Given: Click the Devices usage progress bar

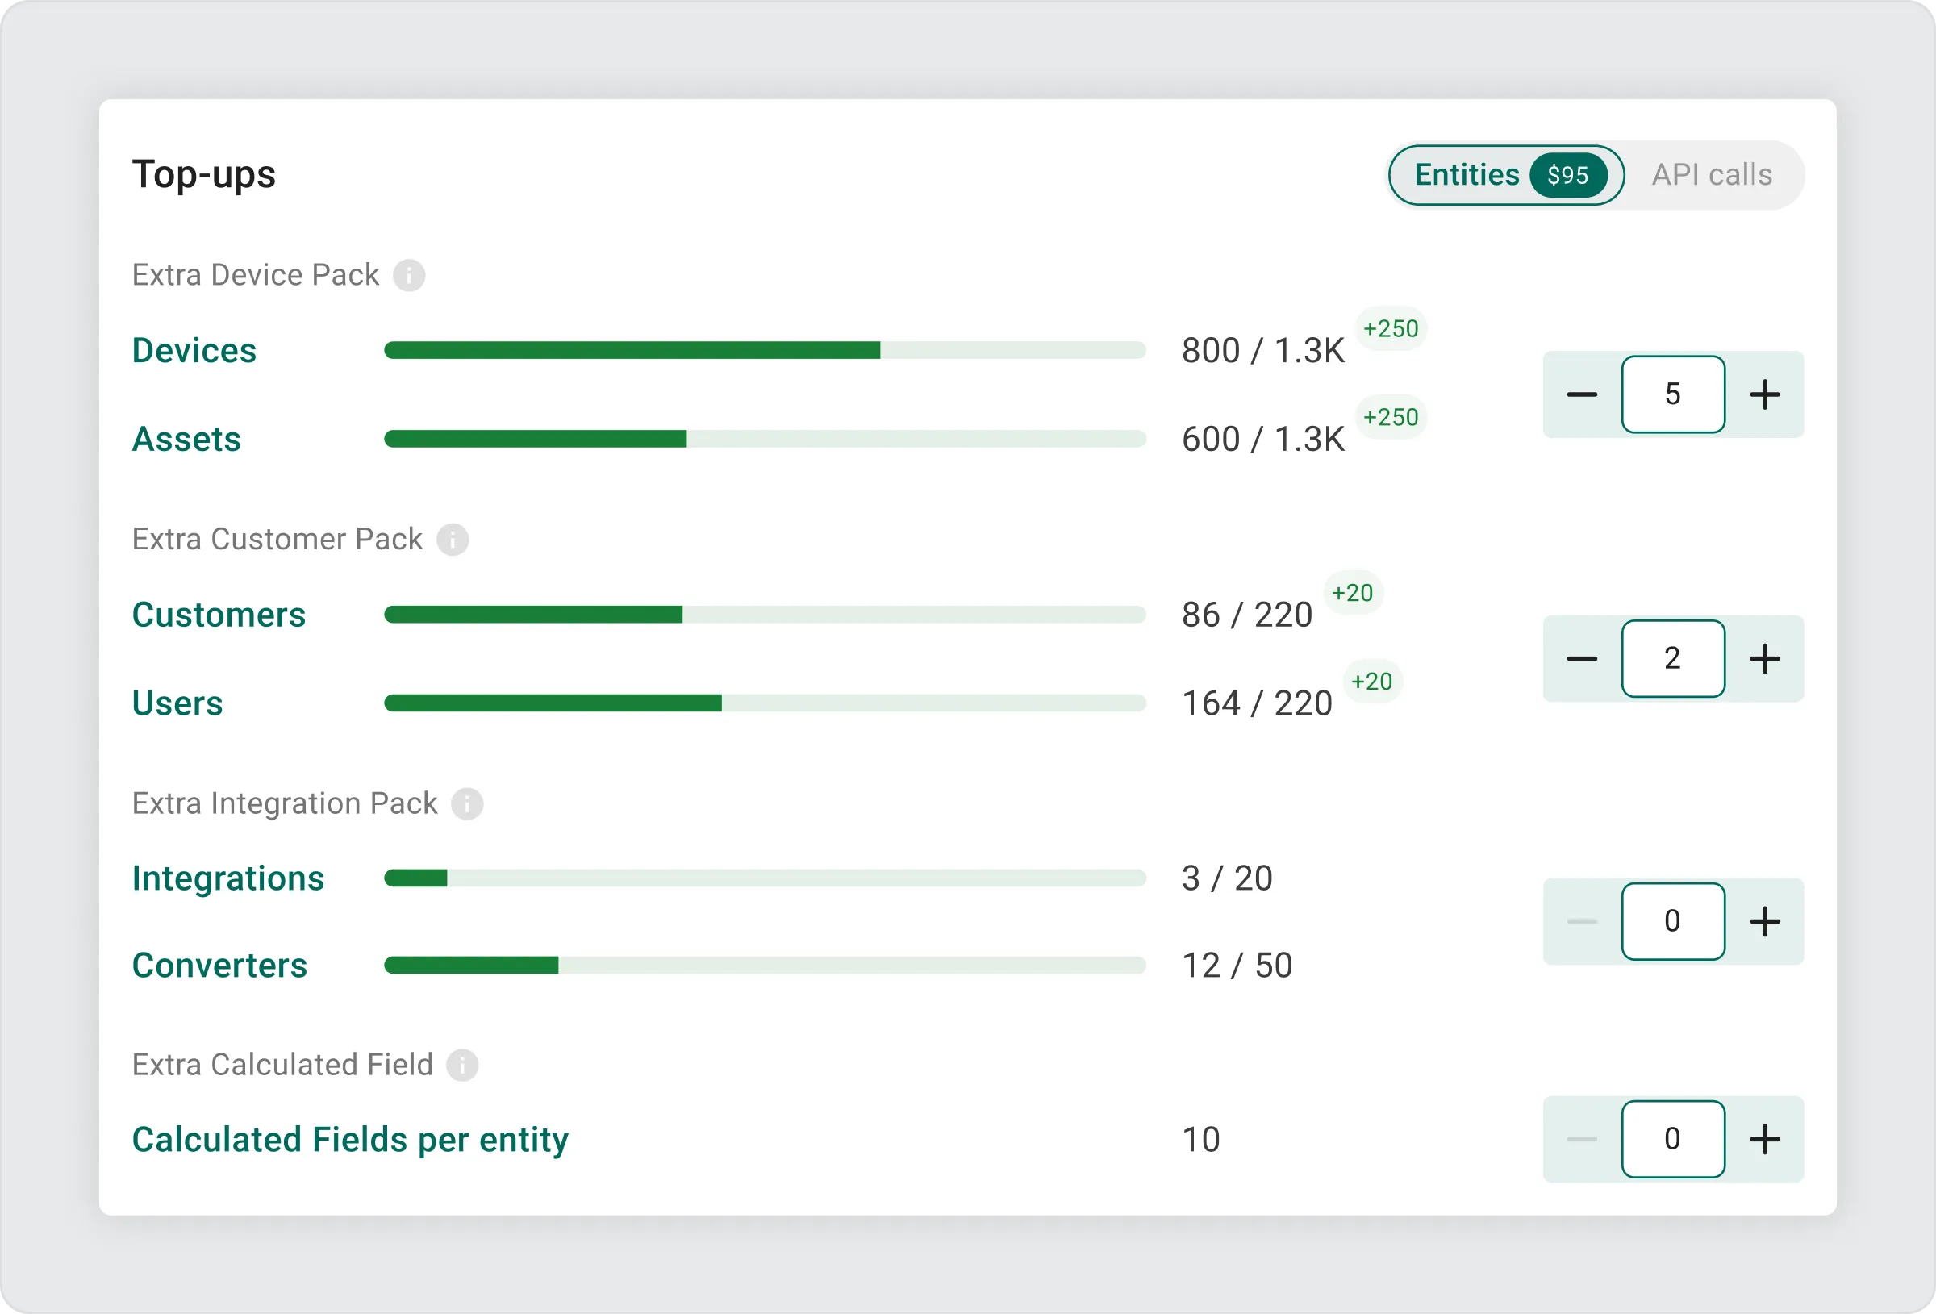Looking at the screenshot, I should point(764,350).
